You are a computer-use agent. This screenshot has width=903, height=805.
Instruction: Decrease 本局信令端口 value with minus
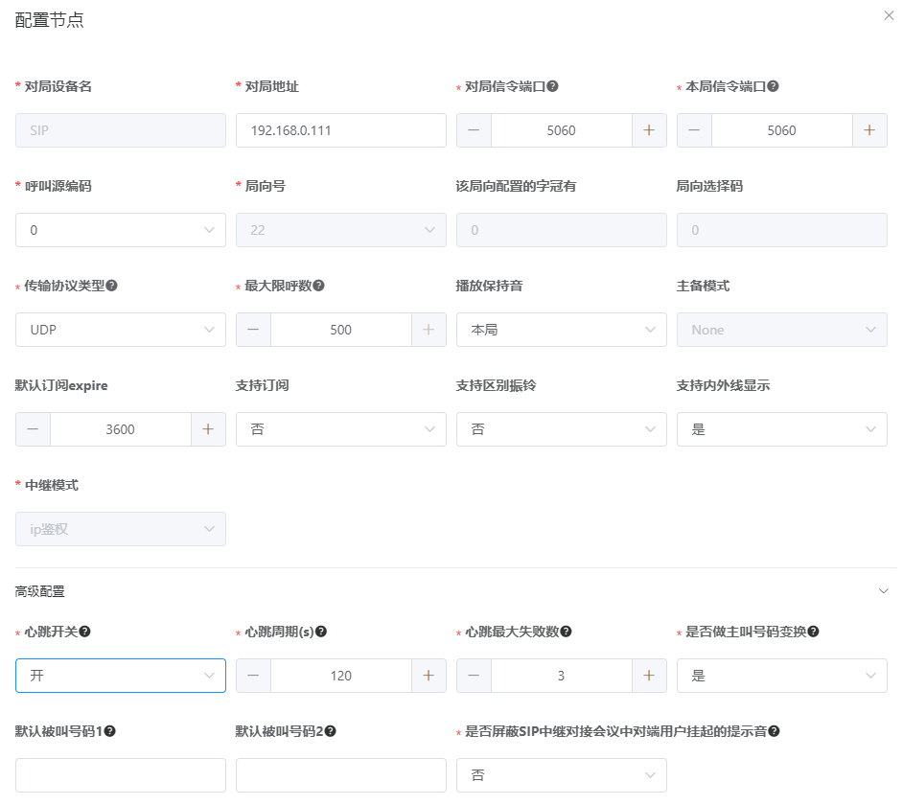click(695, 130)
